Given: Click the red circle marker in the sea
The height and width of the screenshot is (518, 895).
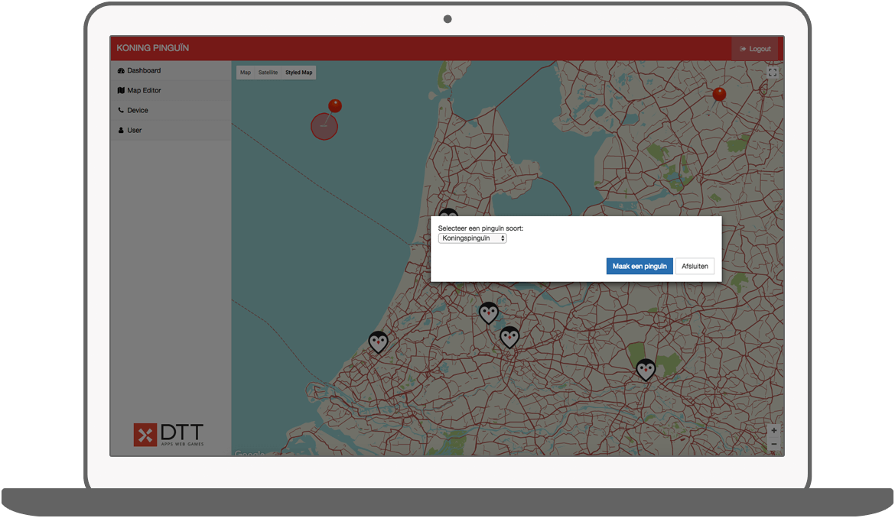Looking at the screenshot, I should 324,127.
